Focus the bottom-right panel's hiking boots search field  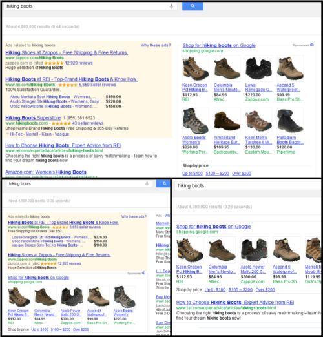pyautogui.click(x=247, y=186)
